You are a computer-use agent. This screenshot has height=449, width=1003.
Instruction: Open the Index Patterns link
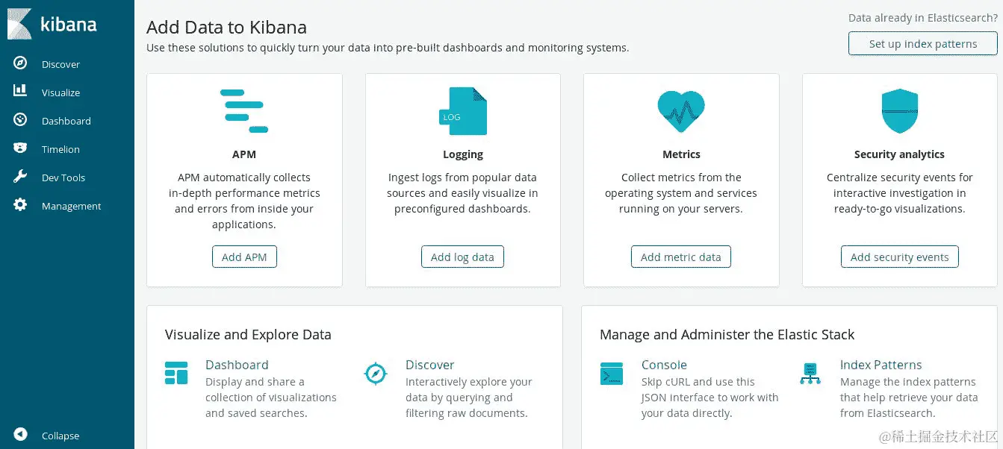pyautogui.click(x=881, y=365)
